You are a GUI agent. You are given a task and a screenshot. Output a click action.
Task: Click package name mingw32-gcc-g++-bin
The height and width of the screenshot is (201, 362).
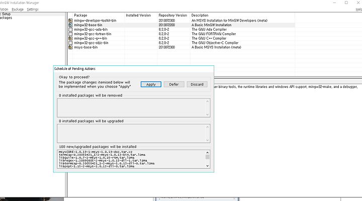pos(90,38)
